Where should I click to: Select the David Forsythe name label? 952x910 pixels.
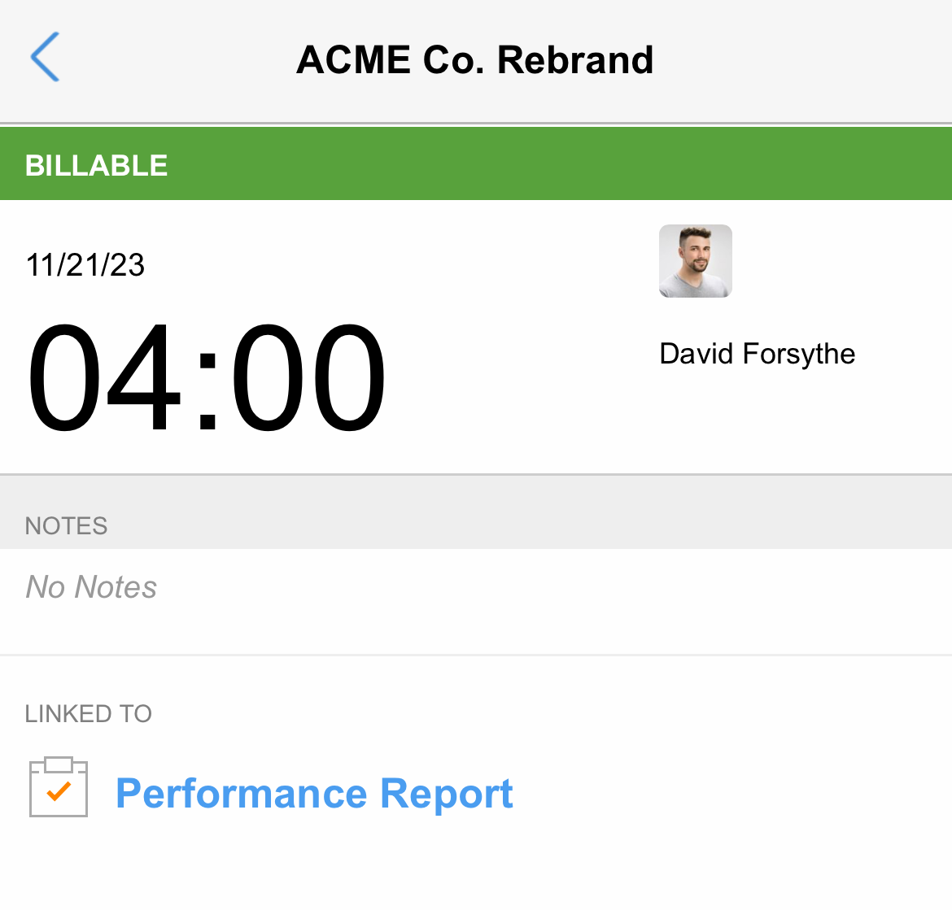click(757, 354)
